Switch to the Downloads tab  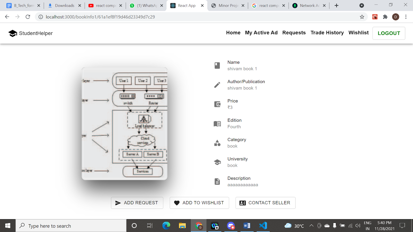(x=65, y=5)
